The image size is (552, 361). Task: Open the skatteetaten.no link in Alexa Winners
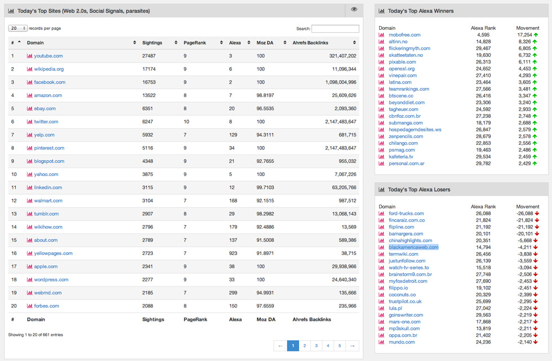pyautogui.click(x=406, y=55)
